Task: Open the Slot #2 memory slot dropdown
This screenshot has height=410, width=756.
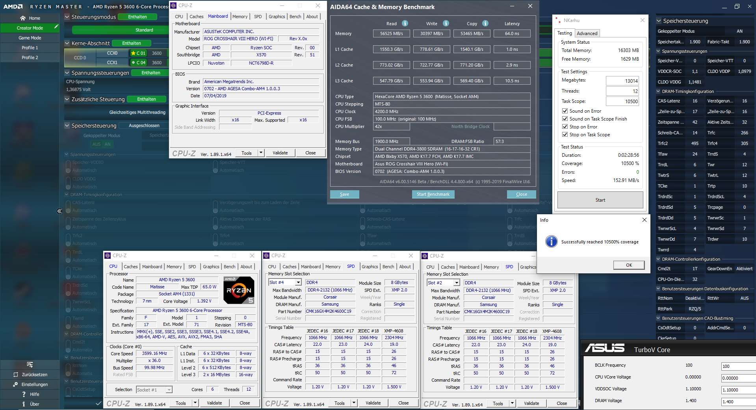Action: pyautogui.click(x=457, y=283)
